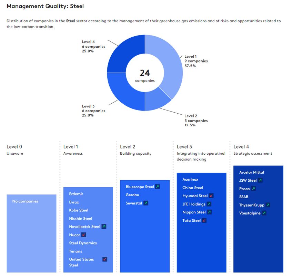Click the 'Strategic assessment' subheading

[253, 153]
